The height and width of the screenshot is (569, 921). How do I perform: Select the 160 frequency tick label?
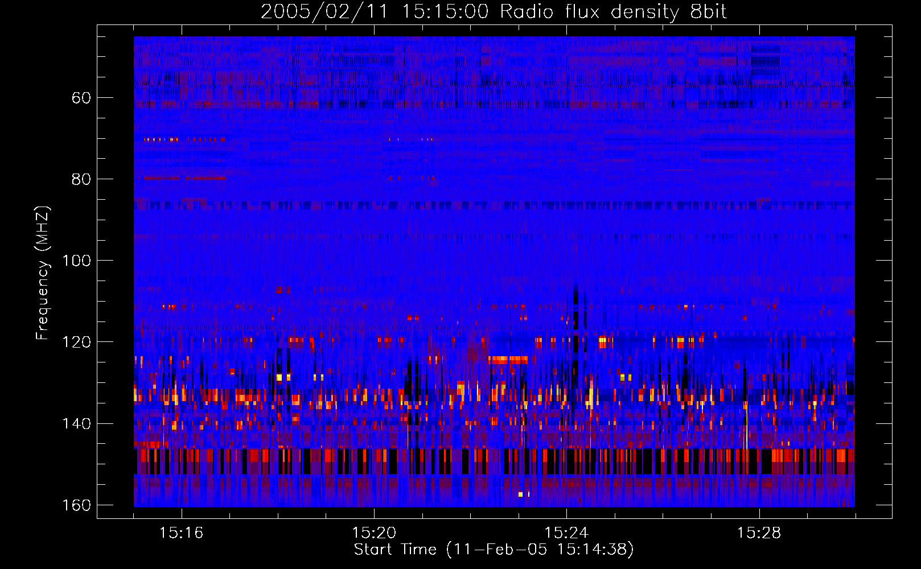(x=76, y=505)
